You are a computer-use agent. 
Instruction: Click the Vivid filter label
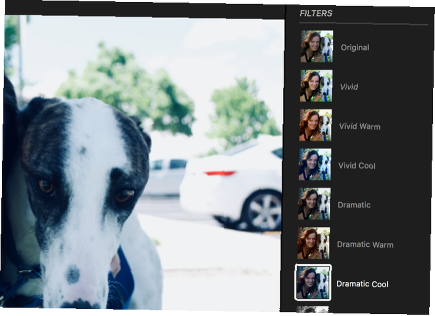349,87
